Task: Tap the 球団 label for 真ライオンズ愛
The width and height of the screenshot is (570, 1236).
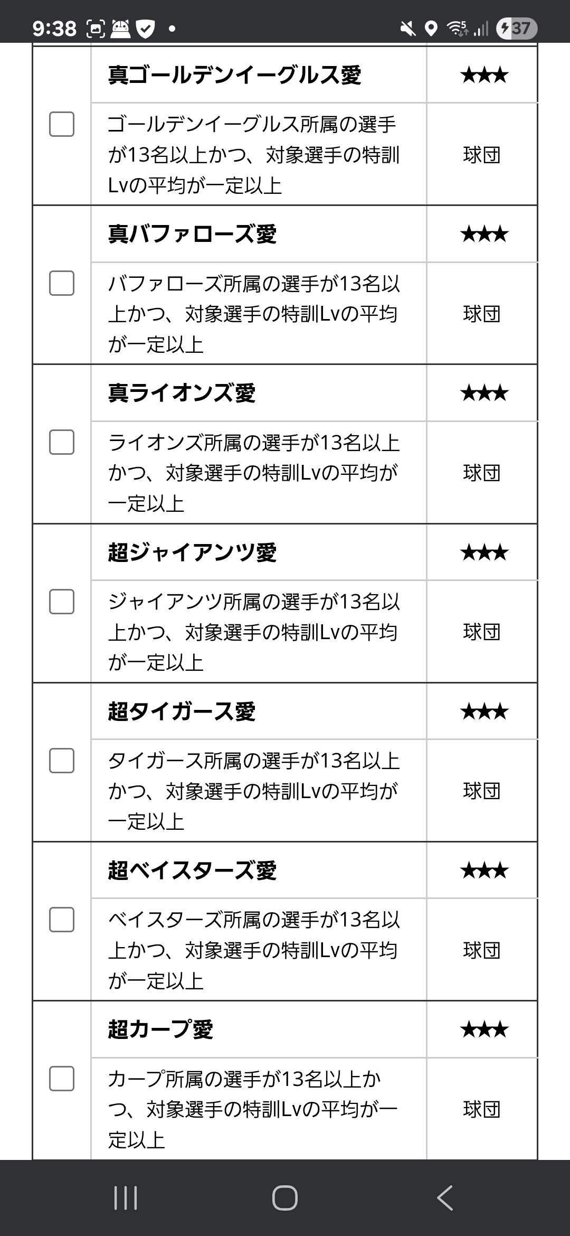Action: 481,473
